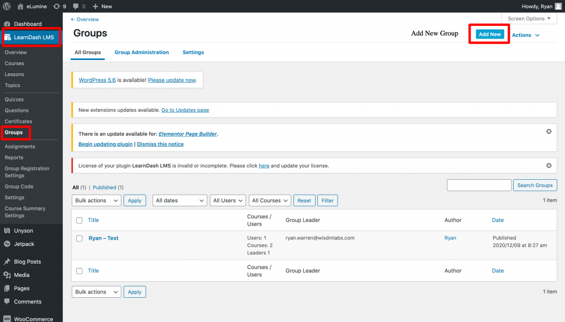
Task: Open the Unyson sidebar icon
Action: click(7, 230)
